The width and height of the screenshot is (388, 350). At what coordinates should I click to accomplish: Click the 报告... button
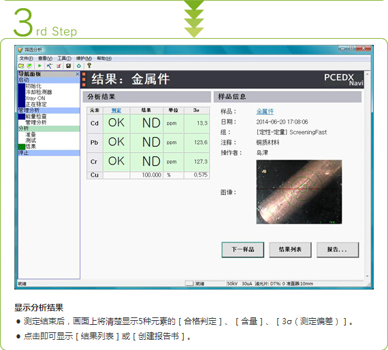338,249
